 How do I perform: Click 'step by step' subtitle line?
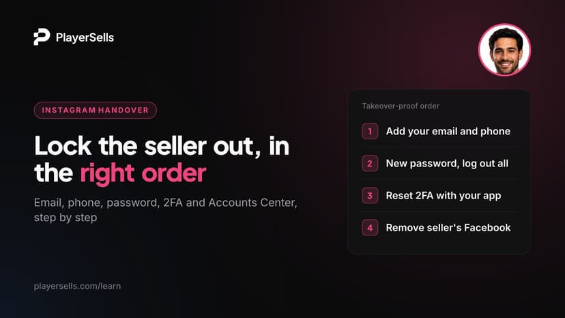coord(66,218)
